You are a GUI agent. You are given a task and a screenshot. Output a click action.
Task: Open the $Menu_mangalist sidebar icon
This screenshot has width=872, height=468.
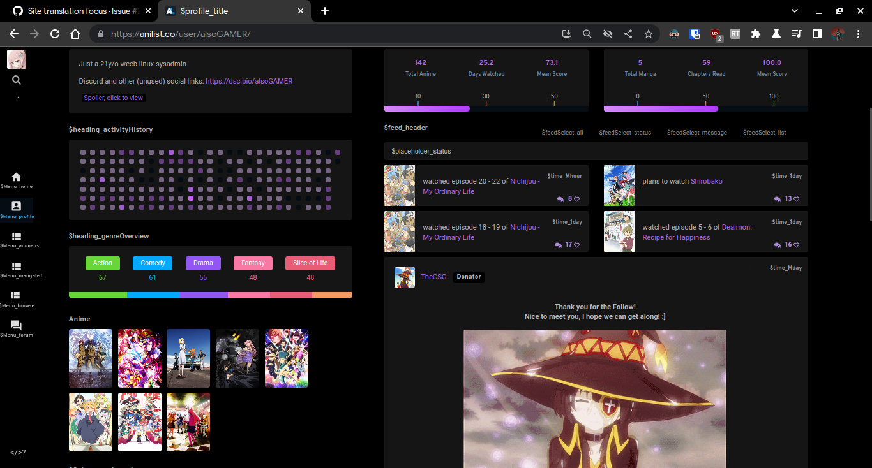16,266
